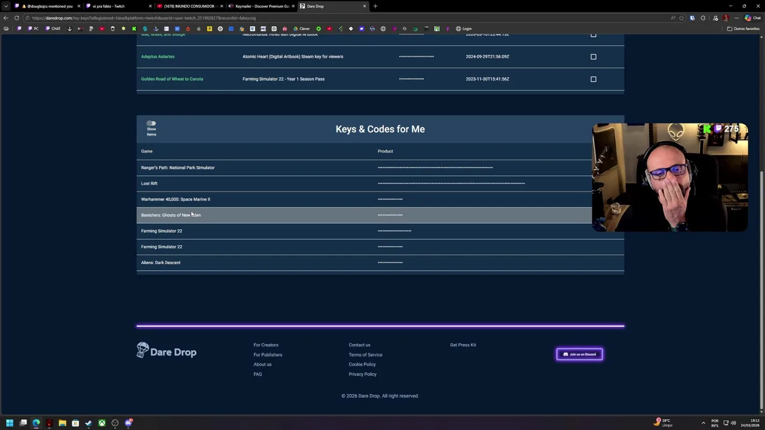
Task: Open the Get Press Kit link
Action: [463, 345]
